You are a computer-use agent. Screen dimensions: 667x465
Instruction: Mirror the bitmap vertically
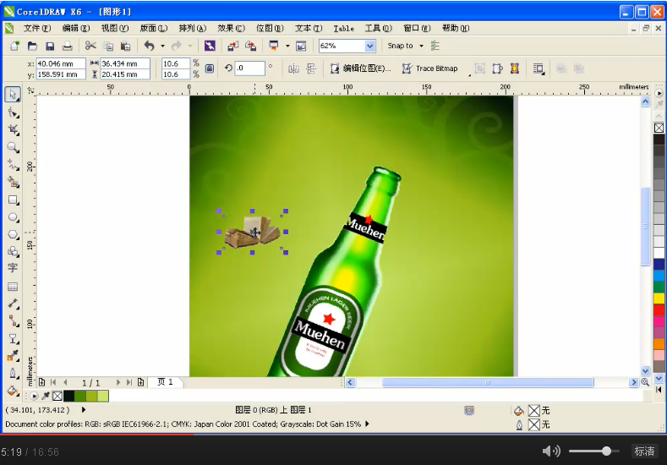click(x=311, y=68)
